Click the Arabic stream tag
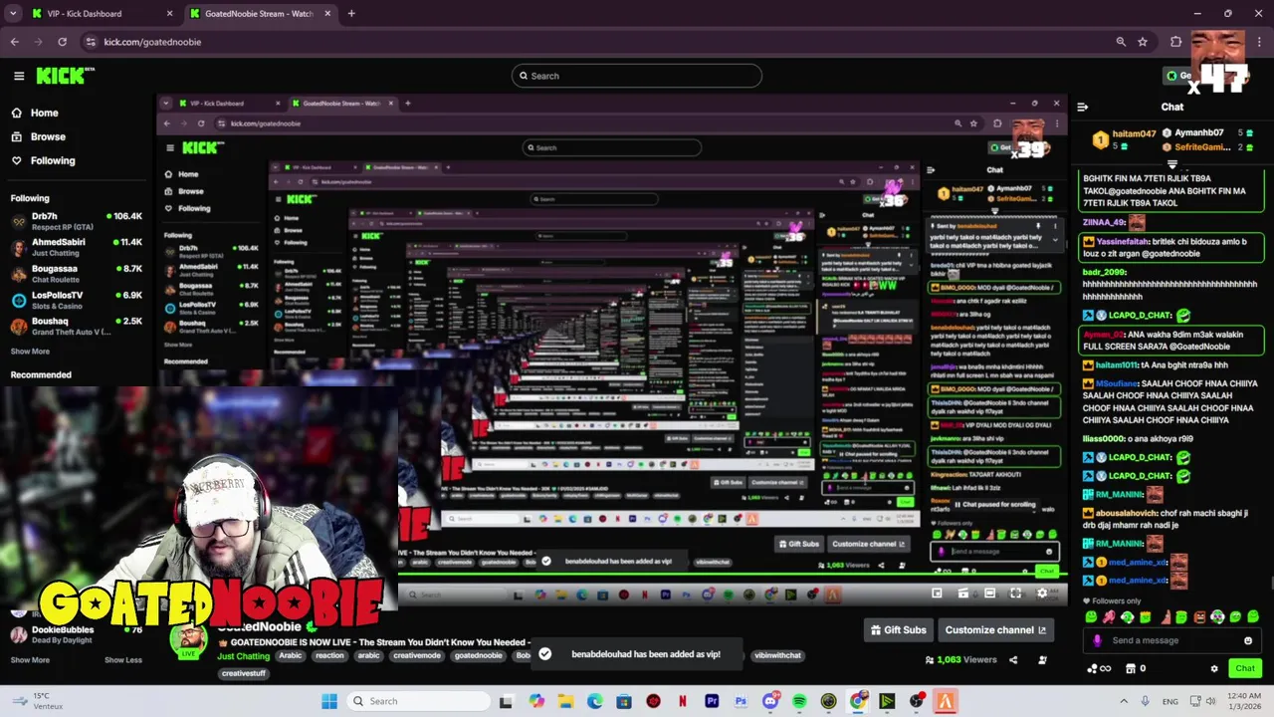The width and height of the screenshot is (1274, 717). 290,656
